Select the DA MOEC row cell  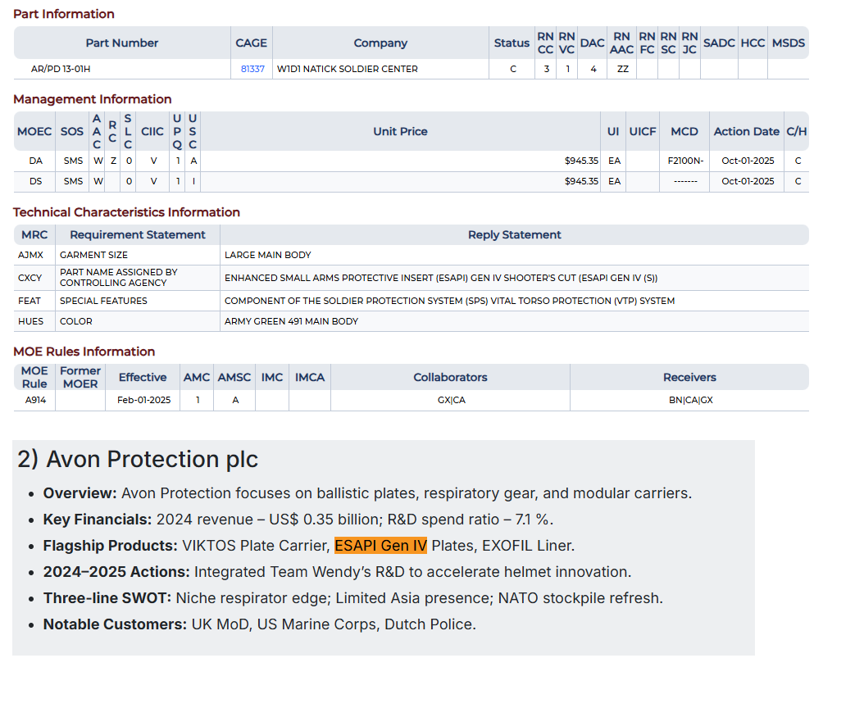(36, 161)
